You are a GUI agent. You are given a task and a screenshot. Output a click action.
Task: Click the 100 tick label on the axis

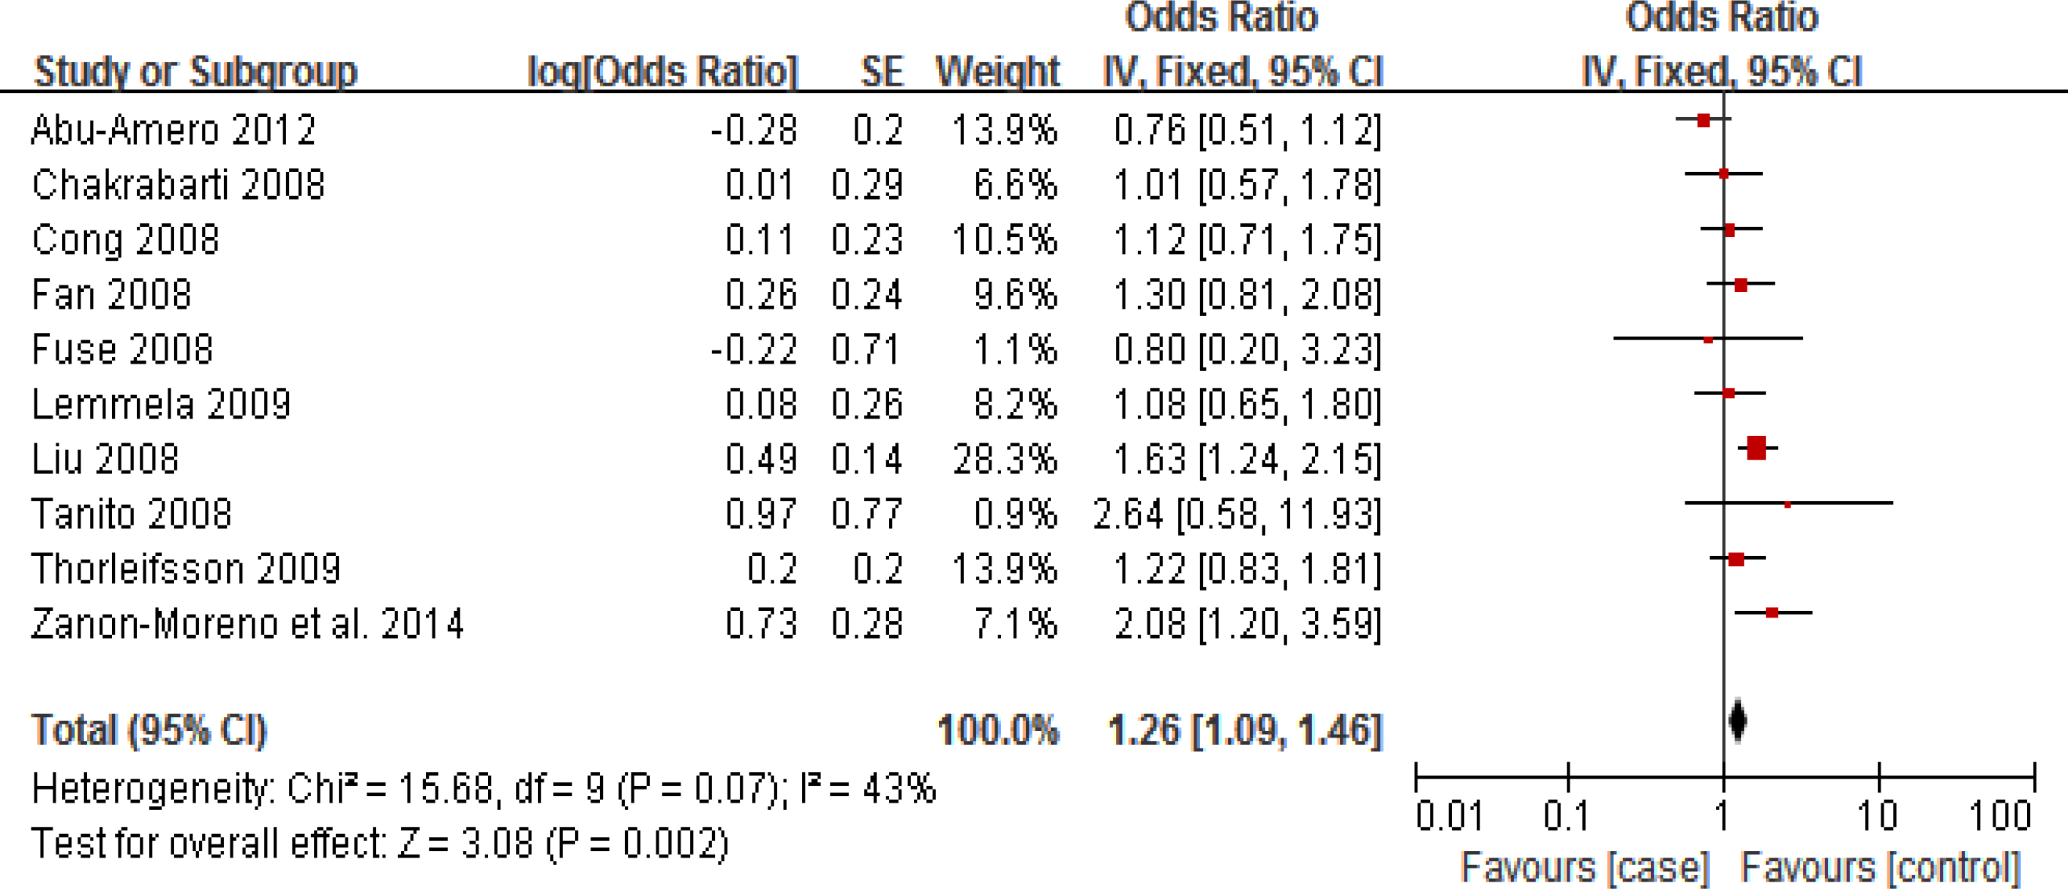(2001, 816)
